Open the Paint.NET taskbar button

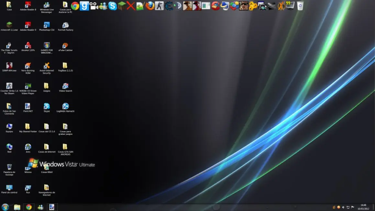[52, 207]
